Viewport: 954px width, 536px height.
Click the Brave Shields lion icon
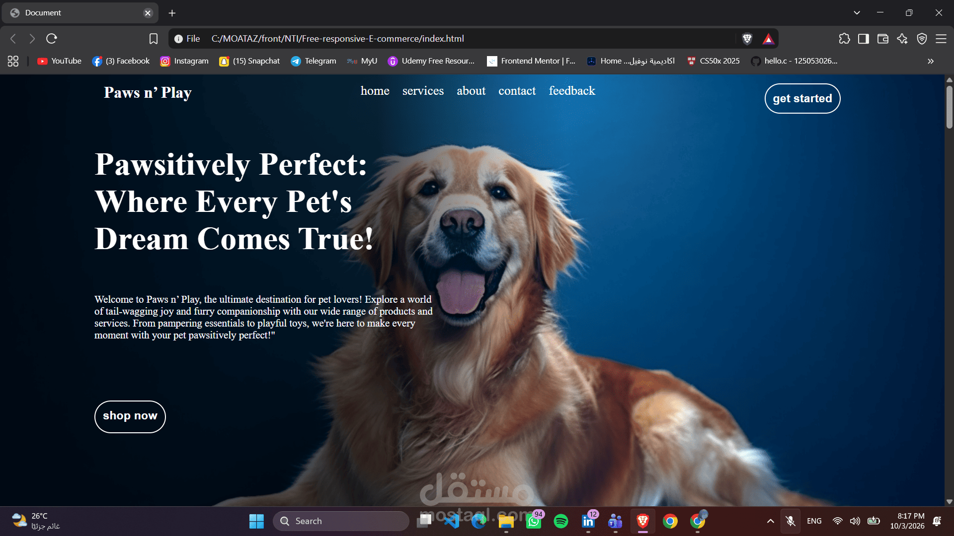(x=747, y=39)
